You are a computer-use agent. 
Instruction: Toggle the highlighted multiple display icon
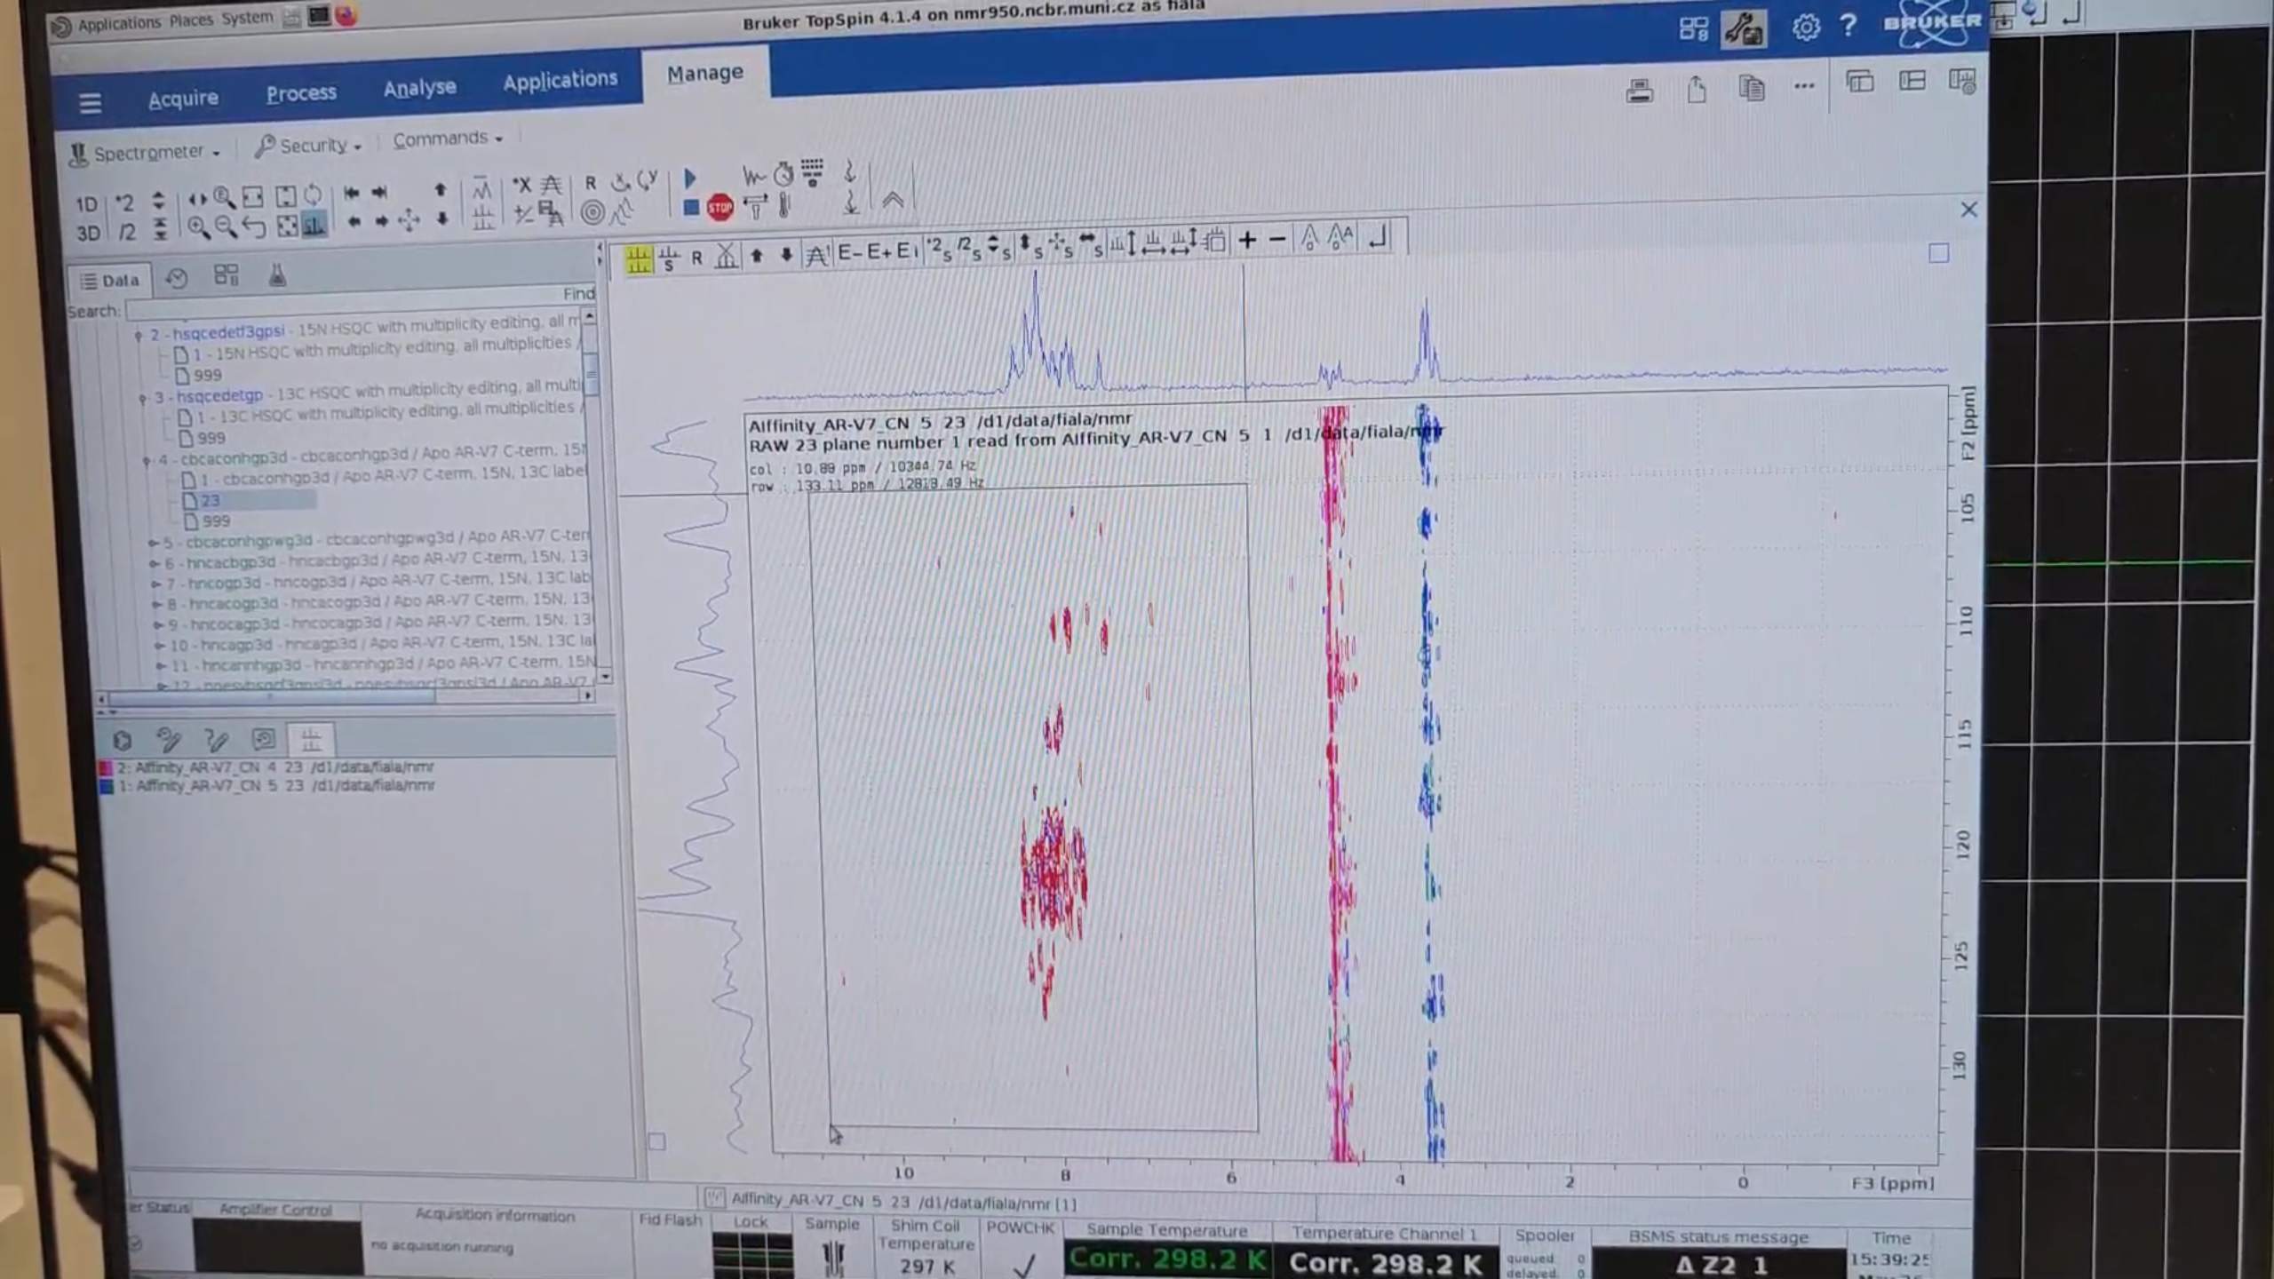[x=638, y=259]
